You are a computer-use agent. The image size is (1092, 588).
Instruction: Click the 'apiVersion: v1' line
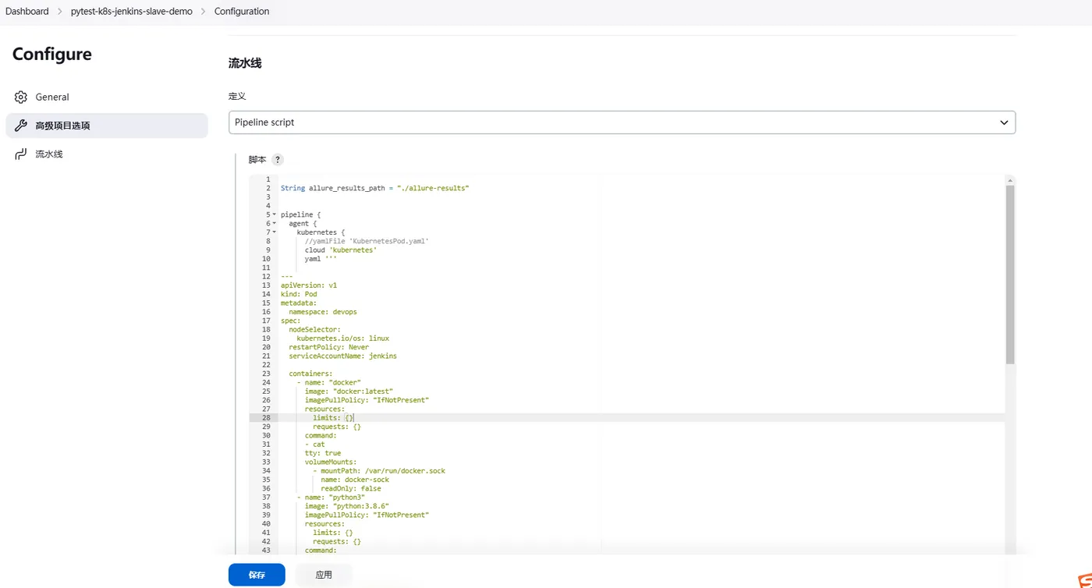[x=309, y=285]
